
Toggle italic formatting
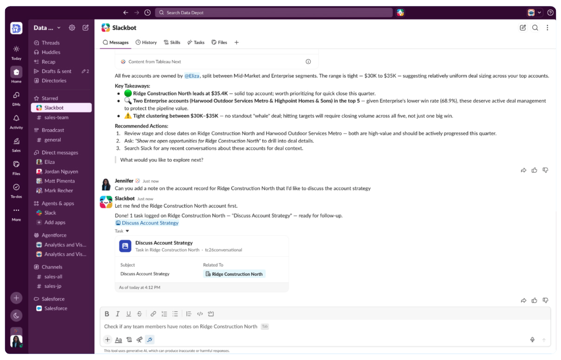pyautogui.click(x=118, y=314)
